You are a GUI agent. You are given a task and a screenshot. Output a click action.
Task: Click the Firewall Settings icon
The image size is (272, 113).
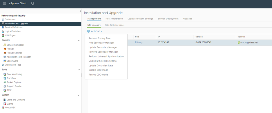tap(5, 53)
